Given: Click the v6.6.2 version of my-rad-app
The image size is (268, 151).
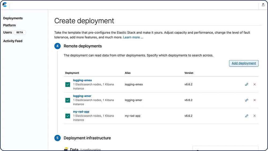Looking at the screenshot, I should pyautogui.click(x=188, y=116).
